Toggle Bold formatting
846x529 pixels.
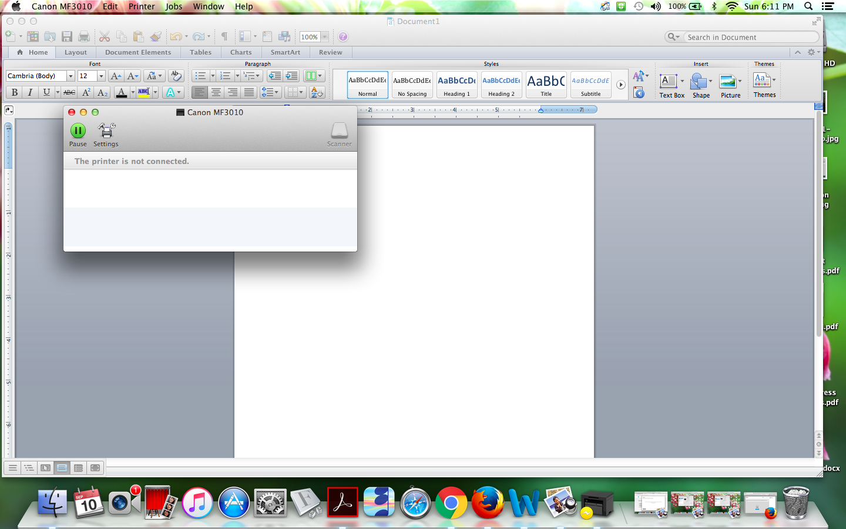click(x=15, y=92)
